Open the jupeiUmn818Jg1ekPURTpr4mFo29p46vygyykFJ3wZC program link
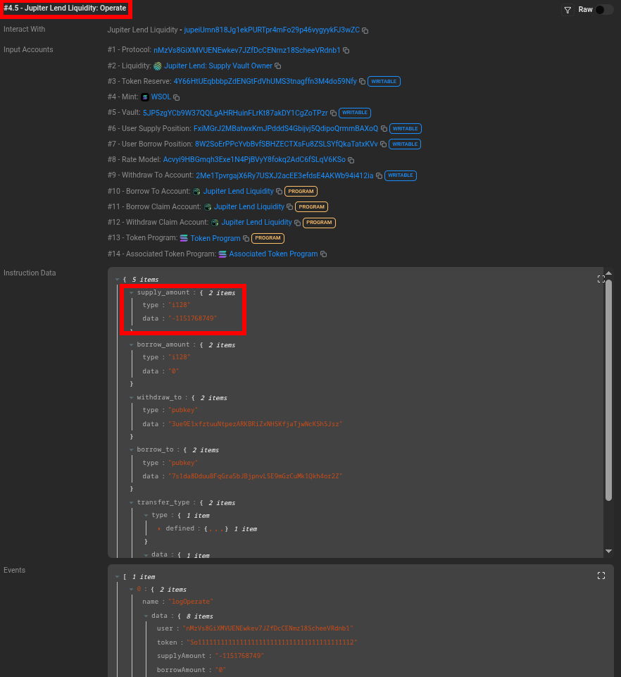This screenshot has width=621, height=677. [272, 30]
